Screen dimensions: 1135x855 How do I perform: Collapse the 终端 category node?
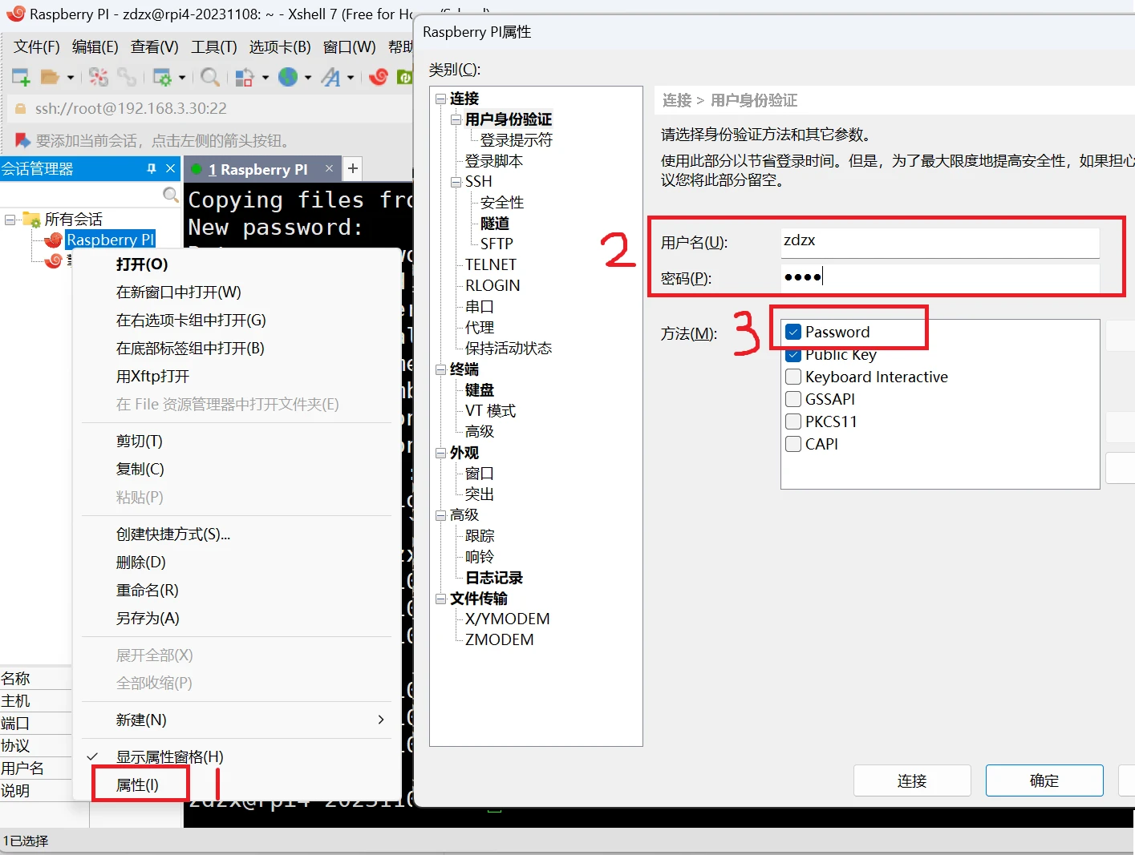coord(440,369)
